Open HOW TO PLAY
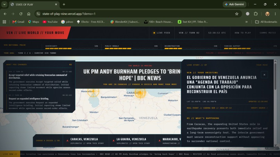 [242, 33]
